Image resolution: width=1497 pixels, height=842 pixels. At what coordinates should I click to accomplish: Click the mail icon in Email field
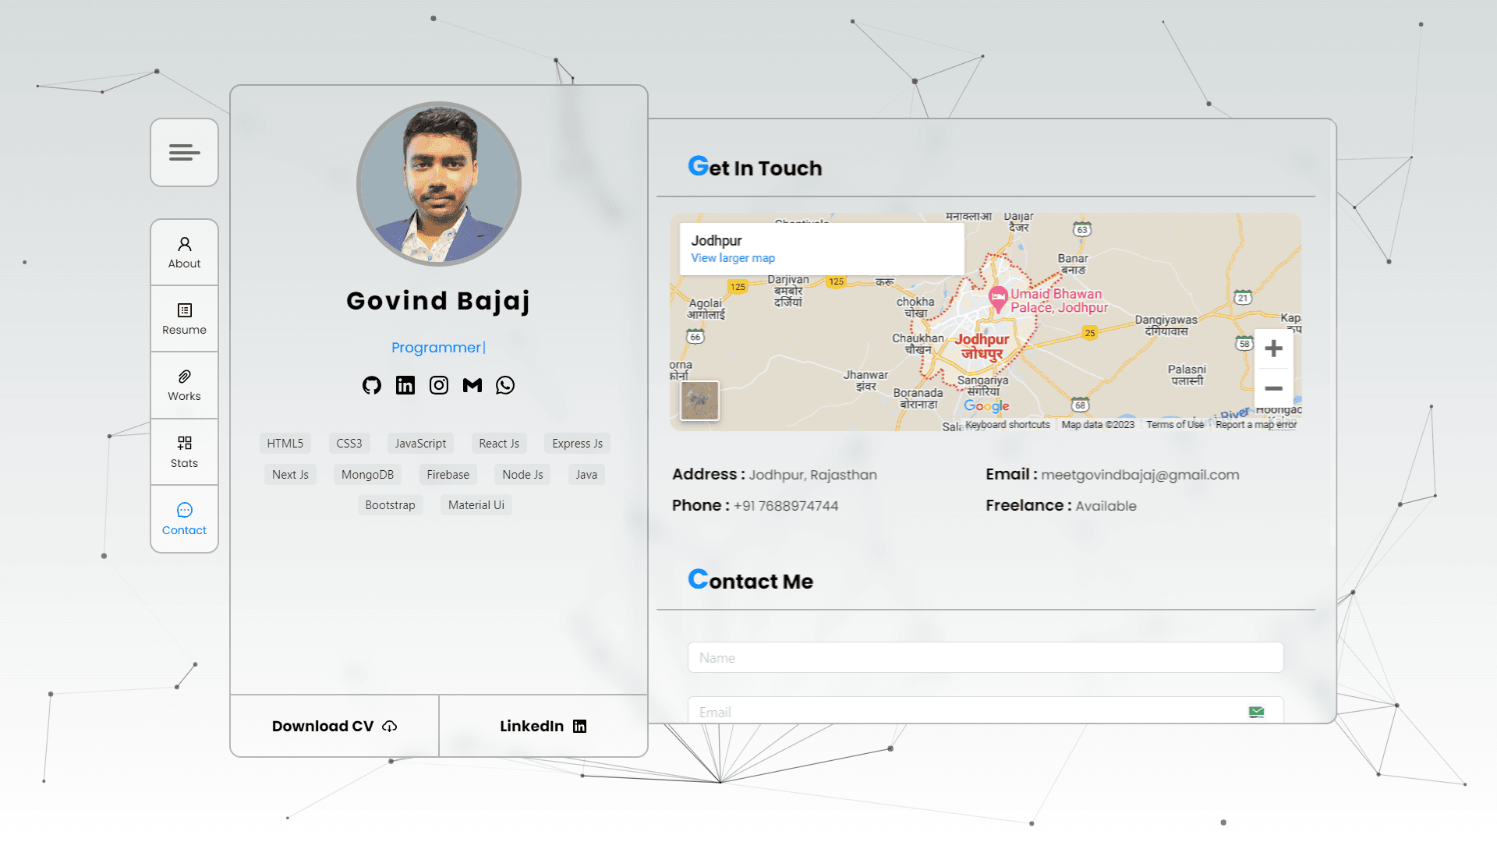click(1256, 712)
